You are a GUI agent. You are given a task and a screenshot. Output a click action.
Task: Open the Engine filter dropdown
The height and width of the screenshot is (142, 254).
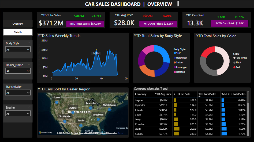point(18,114)
